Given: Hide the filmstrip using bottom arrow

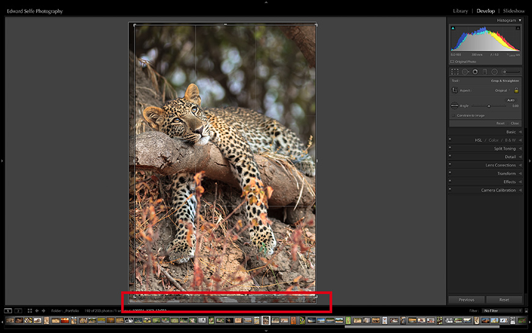Looking at the screenshot, I should pos(266,331).
